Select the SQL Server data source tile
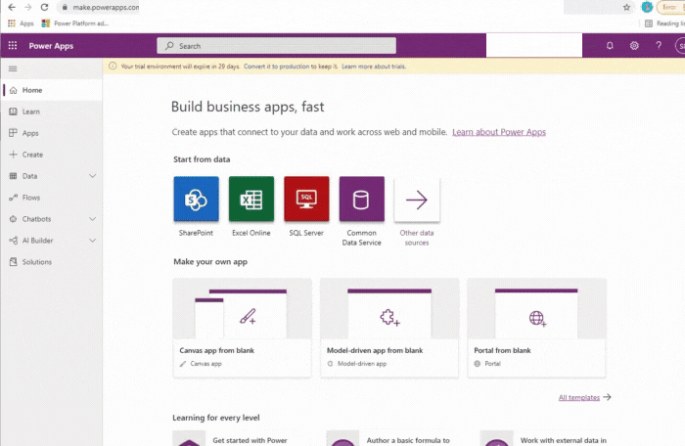This screenshot has height=446, width=685. (x=306, y=200)
